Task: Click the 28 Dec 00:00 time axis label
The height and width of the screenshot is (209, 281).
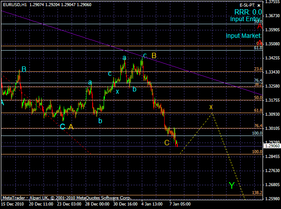Action: (97, 204)
